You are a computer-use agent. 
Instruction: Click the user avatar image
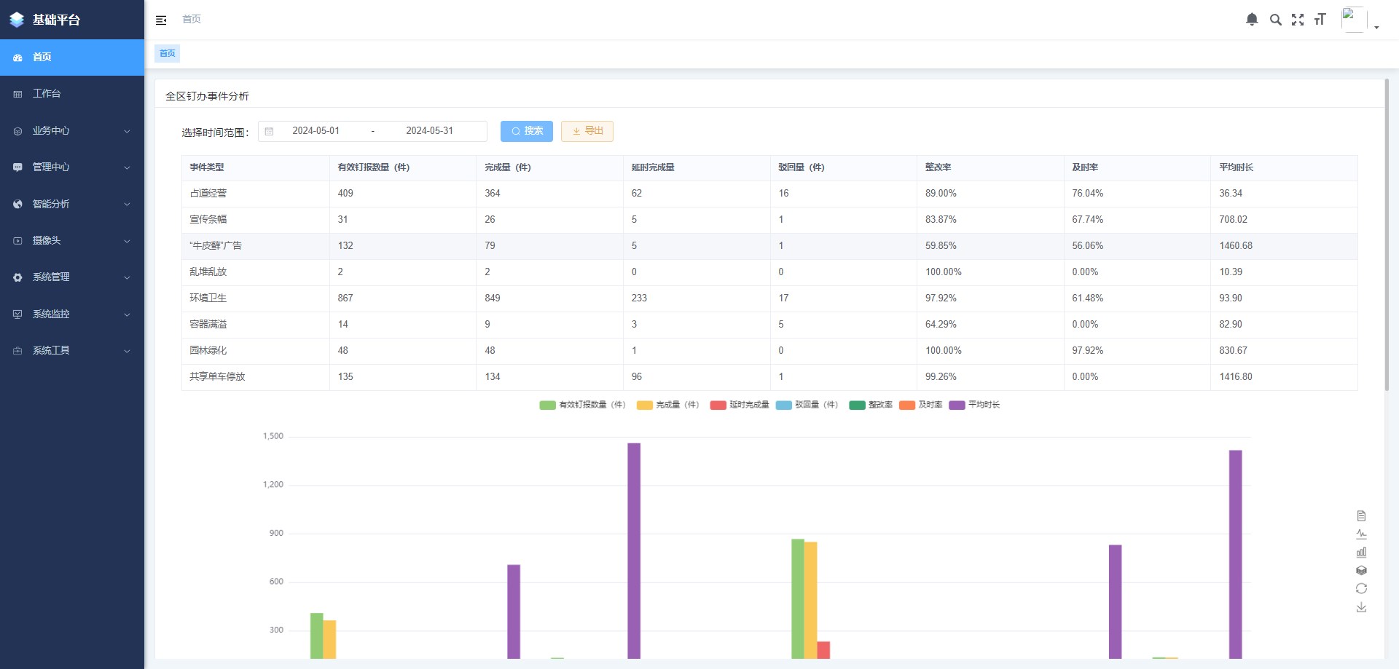coord(1354,20)
